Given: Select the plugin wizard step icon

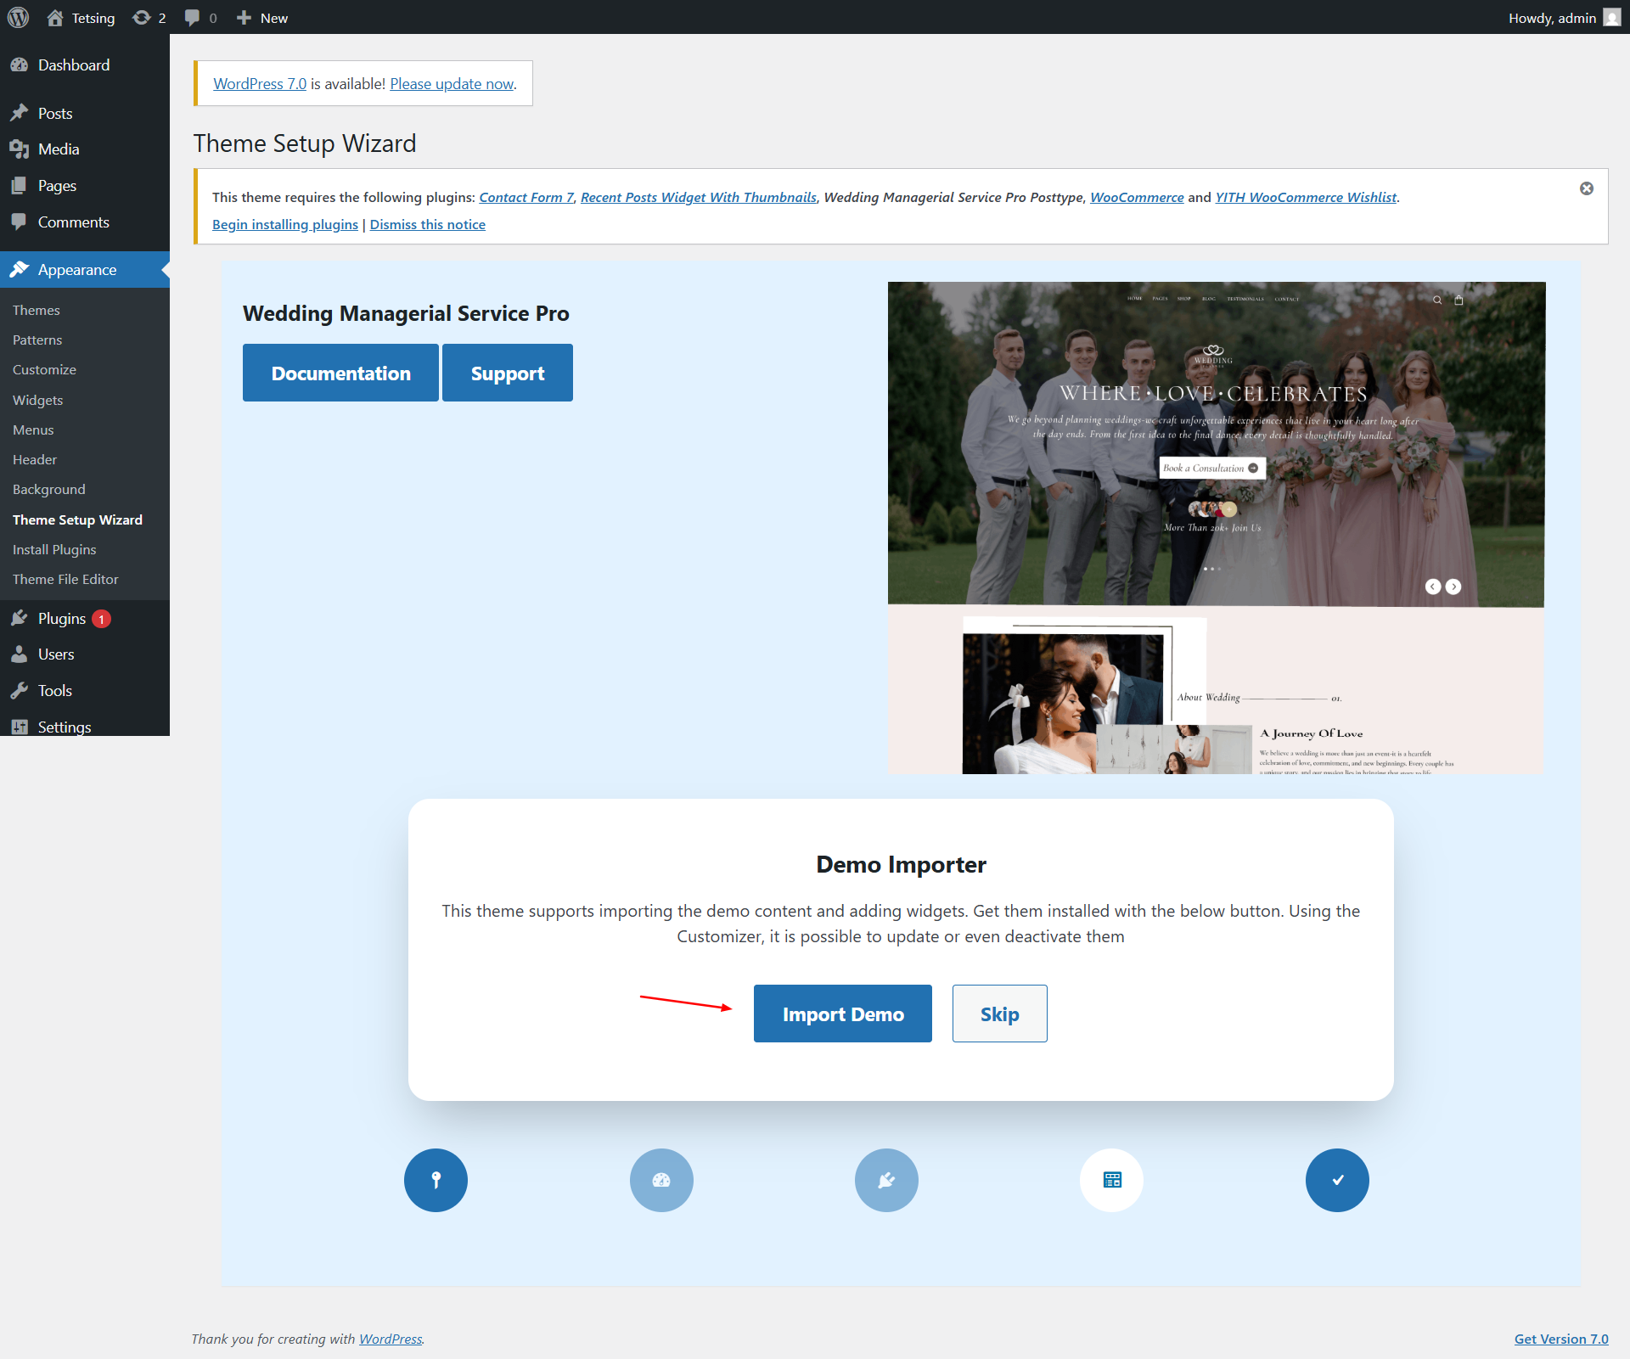Looking at the screenshot, I should click(x=886, y=1180).
